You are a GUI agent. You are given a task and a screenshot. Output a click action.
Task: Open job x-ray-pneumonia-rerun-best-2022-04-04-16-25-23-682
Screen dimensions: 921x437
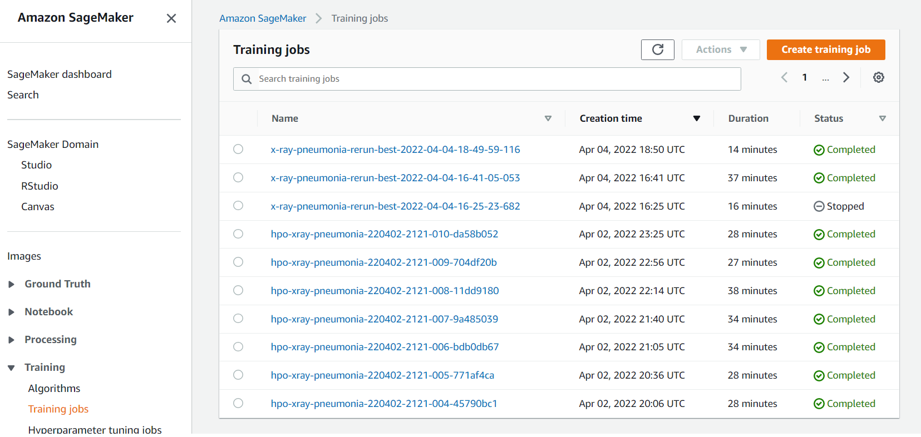tap(395, 206)
